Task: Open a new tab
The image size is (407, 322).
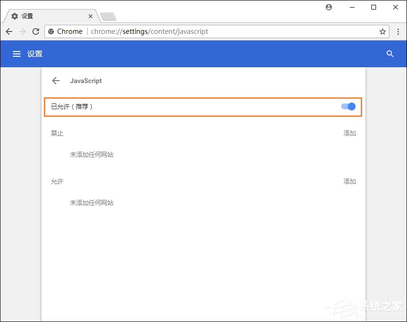Action: coord(108,15)
